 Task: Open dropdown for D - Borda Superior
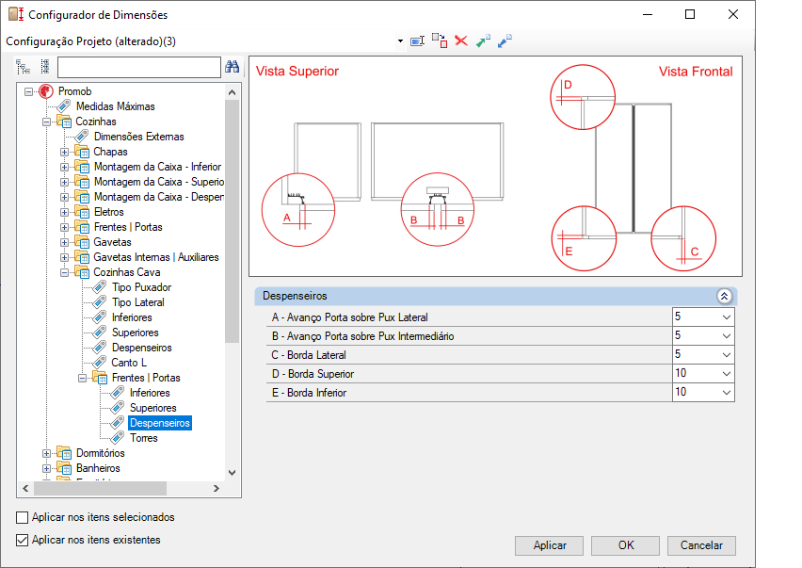(x=727, y=374)
